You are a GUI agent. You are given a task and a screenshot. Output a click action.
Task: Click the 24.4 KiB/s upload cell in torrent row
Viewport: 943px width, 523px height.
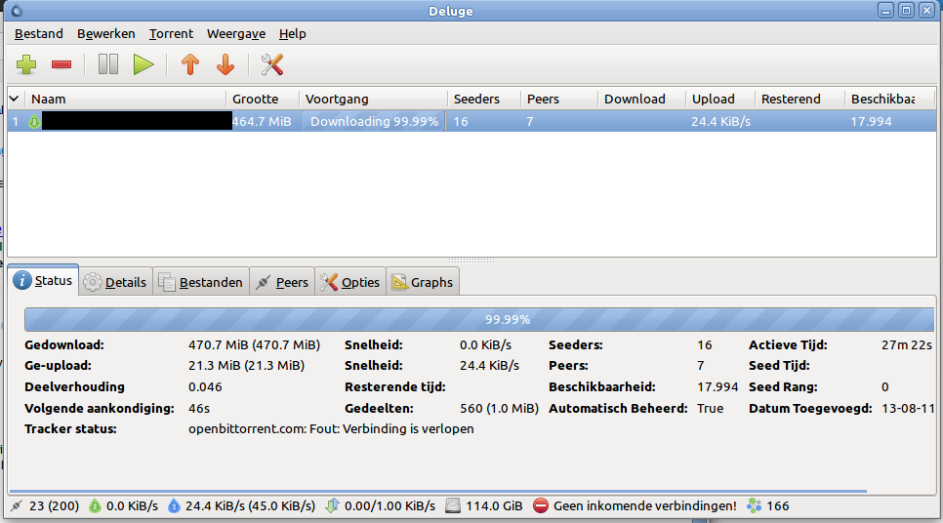(x=720, y=121)
